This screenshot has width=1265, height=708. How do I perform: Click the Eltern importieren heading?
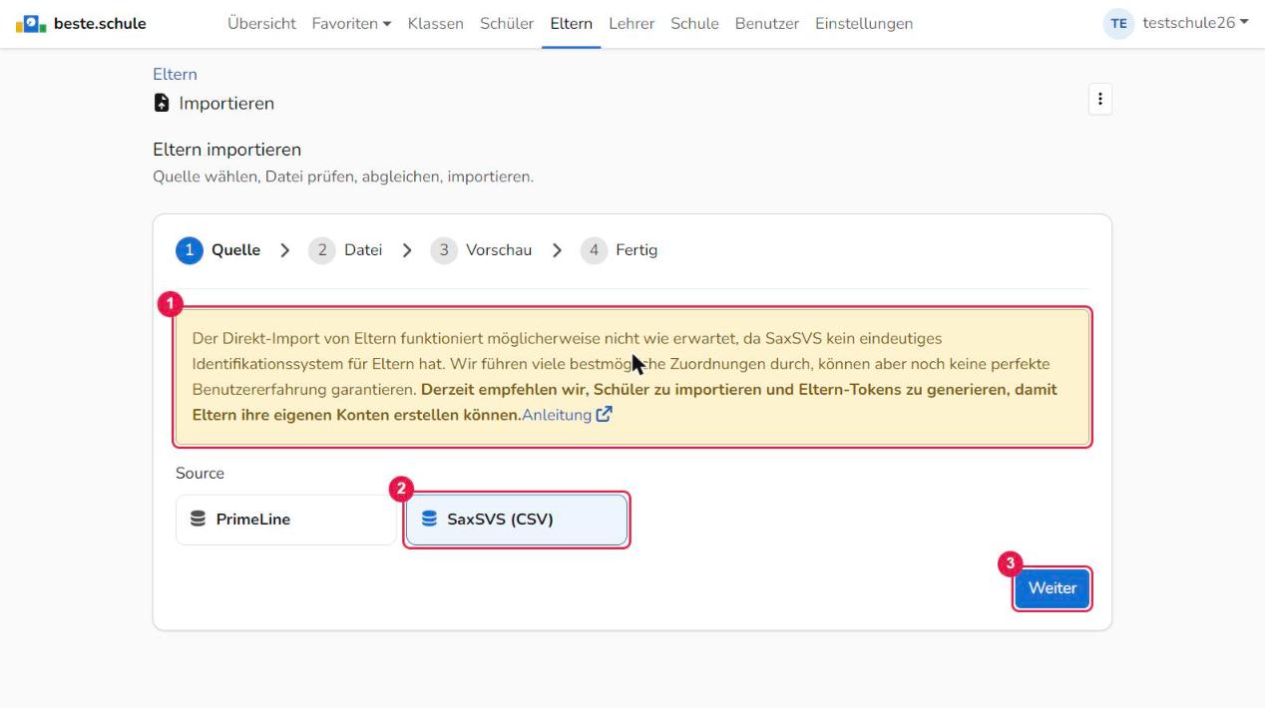[x=226, y=150]
